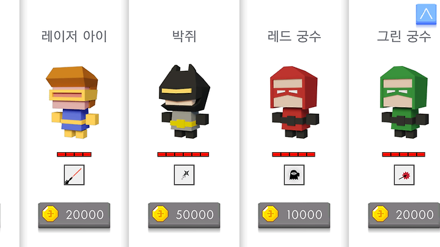The image size is (440, 247).
Task: Select the red hooded archer character
Action: 295,102
